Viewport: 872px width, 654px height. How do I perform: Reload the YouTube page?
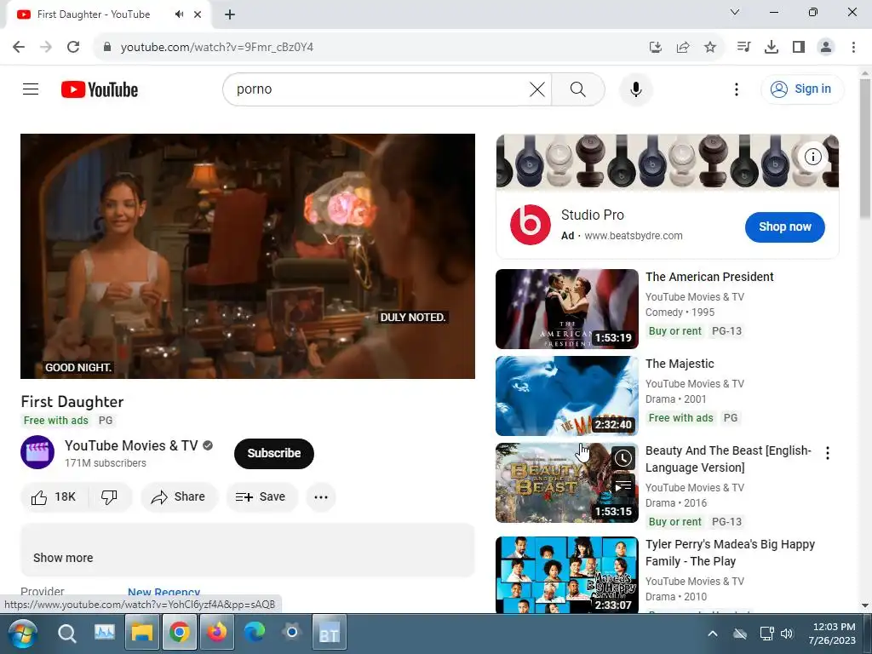[x=73, y=47]
